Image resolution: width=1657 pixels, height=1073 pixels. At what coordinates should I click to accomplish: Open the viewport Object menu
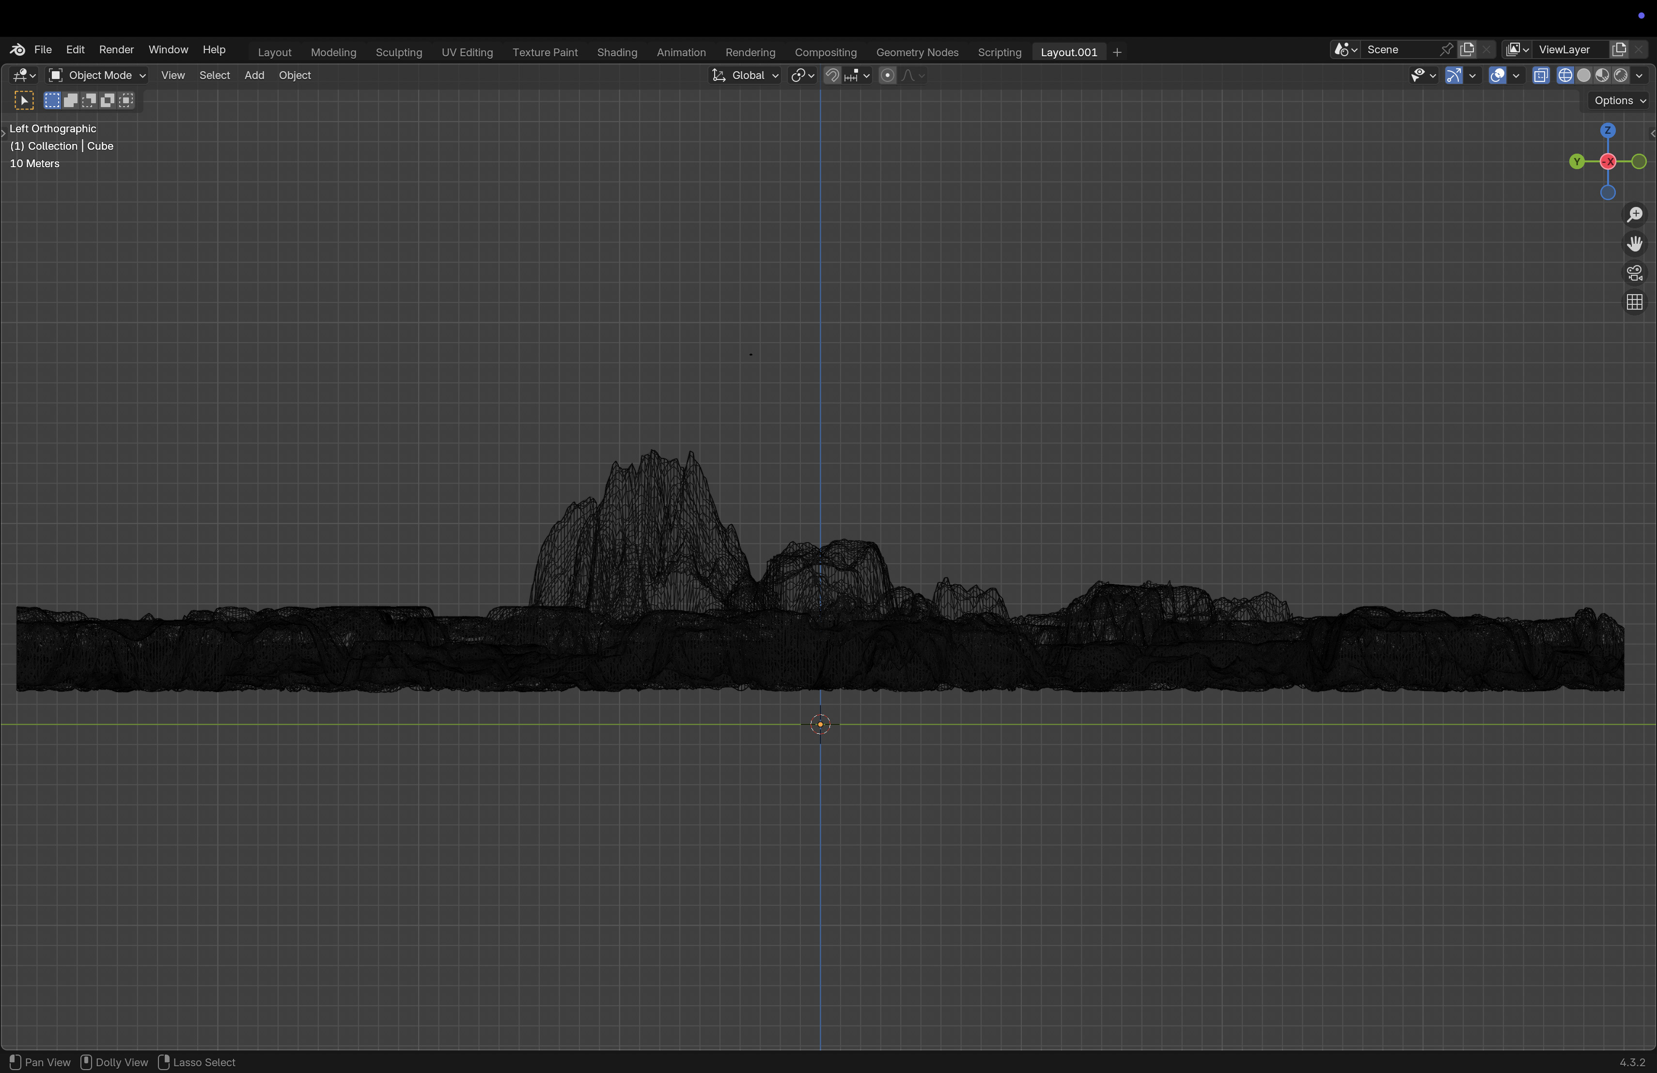click(x=295, y=75)
